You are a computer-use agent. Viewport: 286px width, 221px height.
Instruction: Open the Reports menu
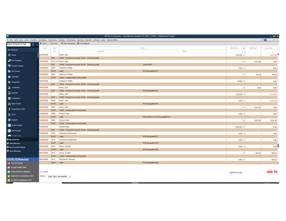(x=89, y=40)
